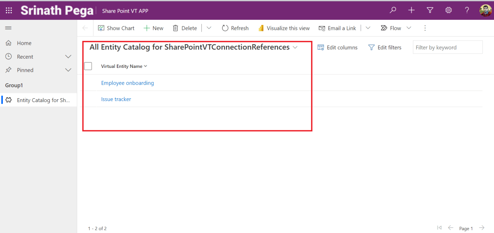Open the advanced find funnel icon

point(430,10)
